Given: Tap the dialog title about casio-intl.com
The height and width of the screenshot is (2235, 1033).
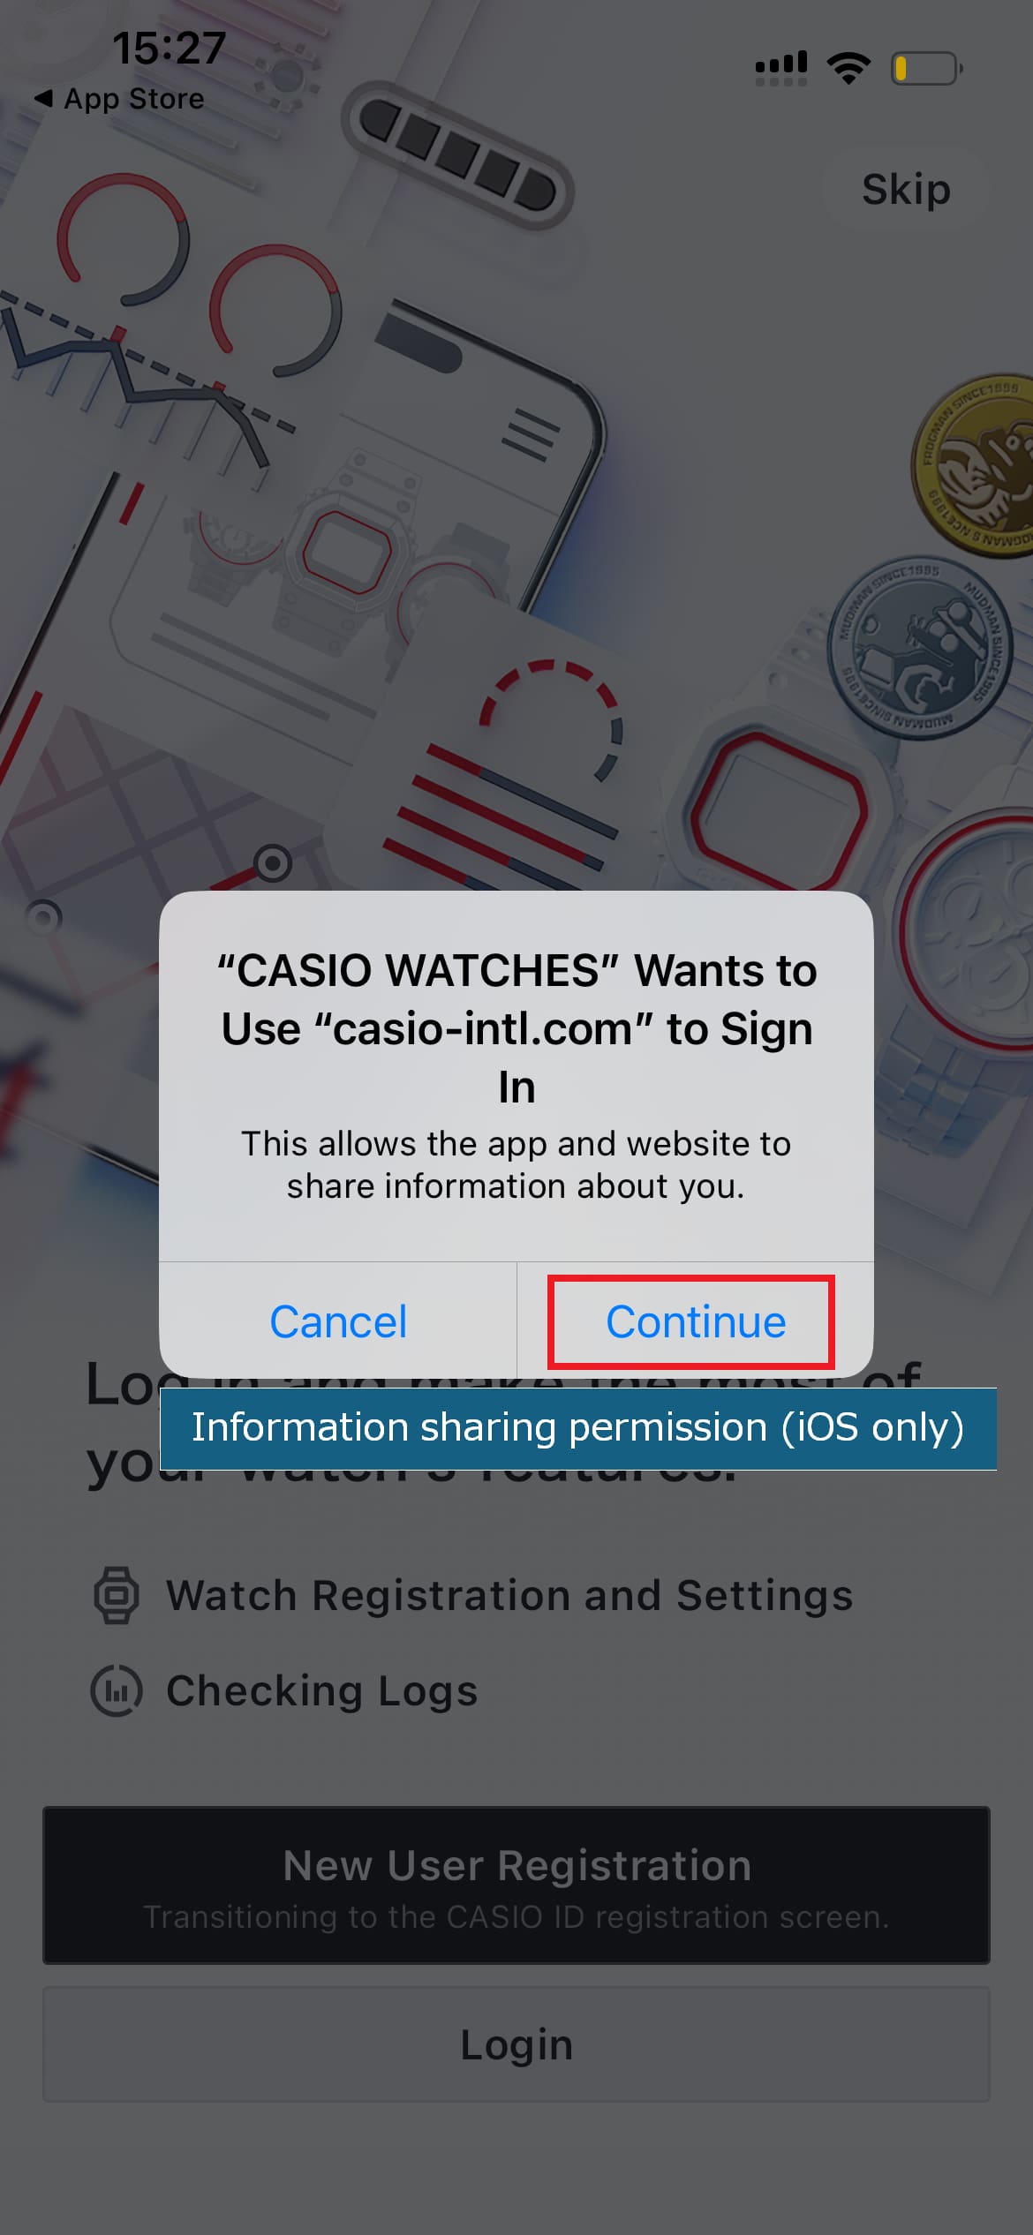Looking at the screenshot, I should [x=516, y=1028].
